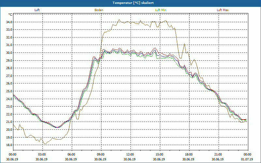Select the 23,0 value on the temperature axis

click(9, 107)
